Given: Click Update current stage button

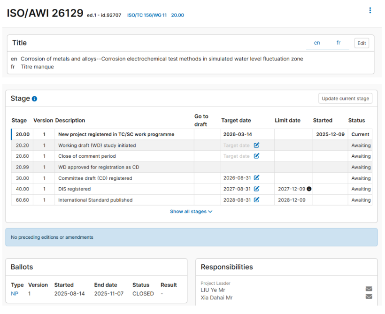Looking at the screenshot, I should pos(345,99).
